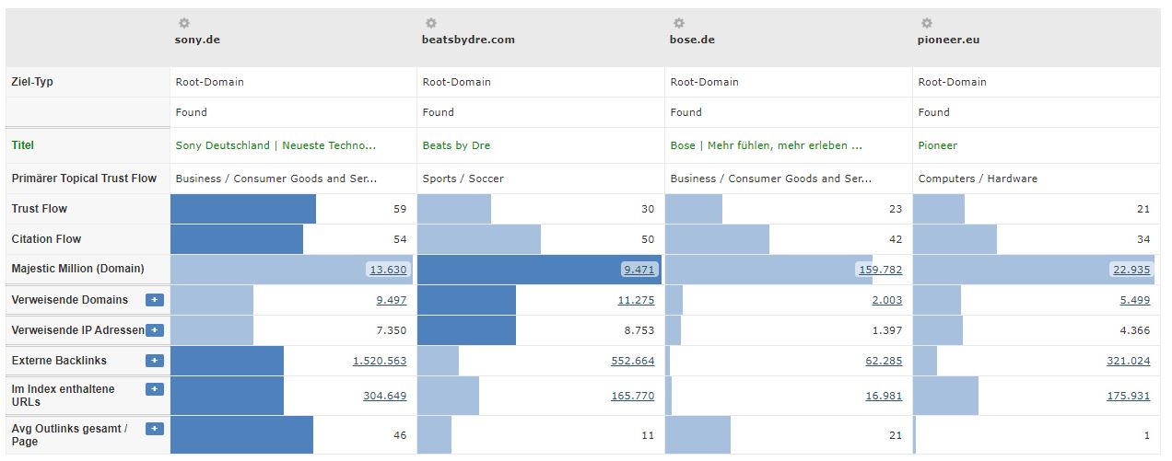Screen dimensions: 1172x461
Task: Select the sony.de column header
Action: coord(197,40)
